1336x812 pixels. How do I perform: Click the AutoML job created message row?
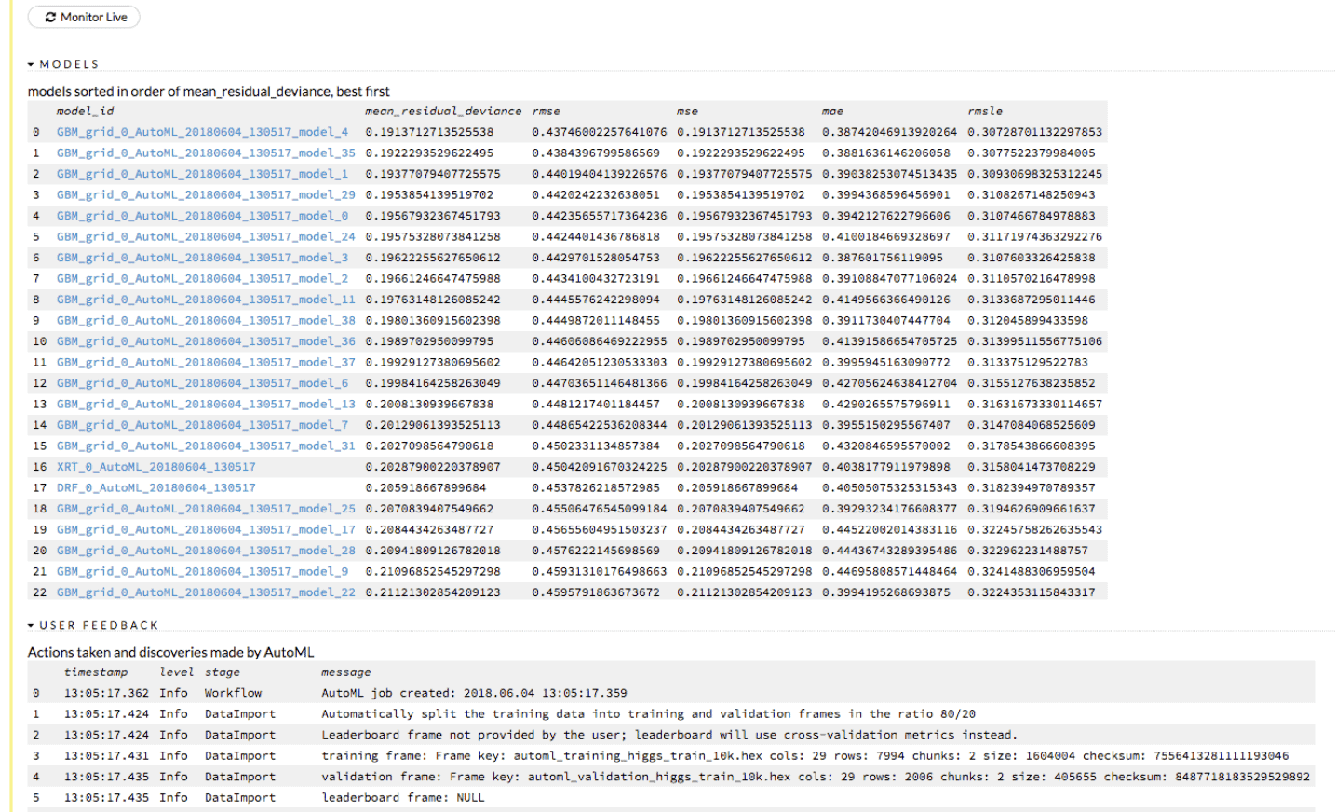click(x=474, y=693)
